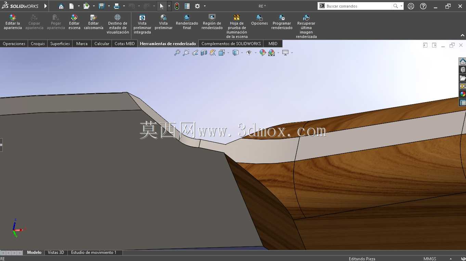Open the Open-file dropdown arrow
466x261 pixels.
pos(94,6)
